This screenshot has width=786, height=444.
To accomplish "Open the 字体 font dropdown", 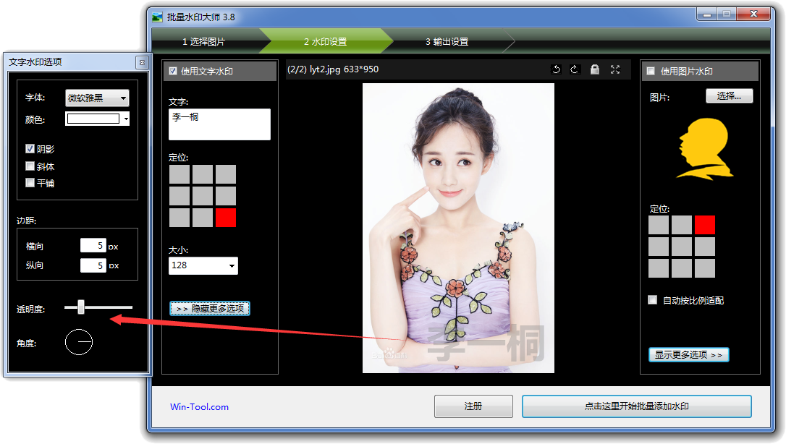I will click(x=97, y=98).
